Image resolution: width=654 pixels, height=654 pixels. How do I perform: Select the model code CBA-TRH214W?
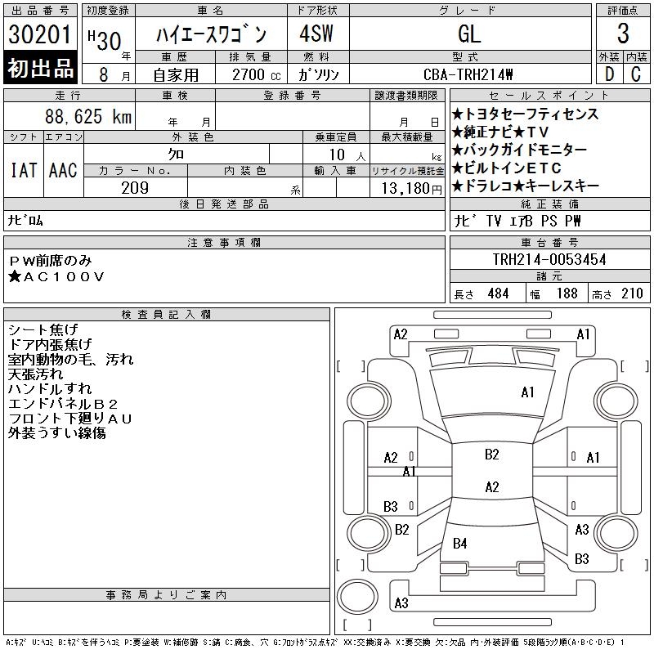pyautogui.click(x=468, y=74)
